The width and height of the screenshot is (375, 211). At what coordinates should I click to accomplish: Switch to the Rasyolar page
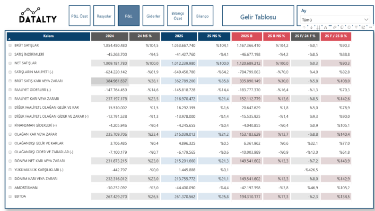[x=104, y=16]
